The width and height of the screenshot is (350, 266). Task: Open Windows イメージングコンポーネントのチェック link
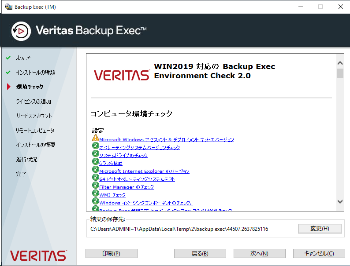click(146, 203)
